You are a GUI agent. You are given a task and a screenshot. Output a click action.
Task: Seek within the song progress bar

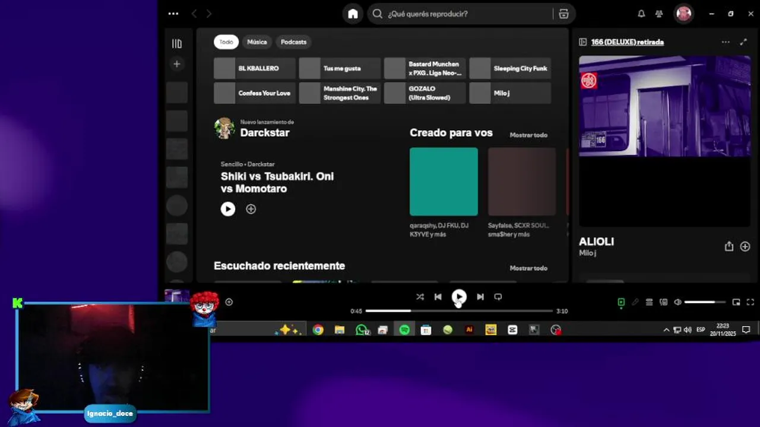(458, 311)
